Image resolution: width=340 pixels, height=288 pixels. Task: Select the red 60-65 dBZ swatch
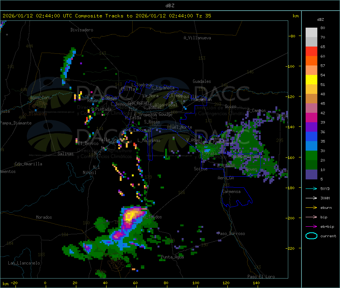(311, 51)
